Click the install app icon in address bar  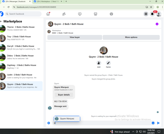click(147, 7)
